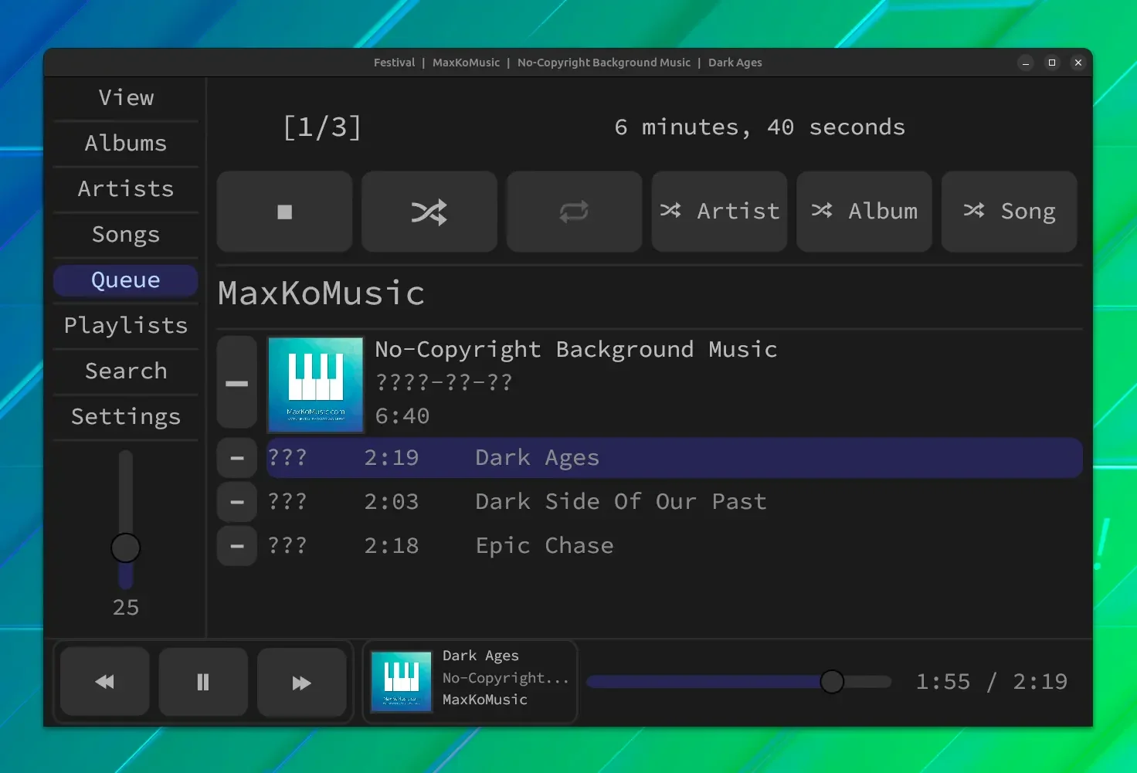
Task: Minimize the Festival window
Action: click(1026, 63)
